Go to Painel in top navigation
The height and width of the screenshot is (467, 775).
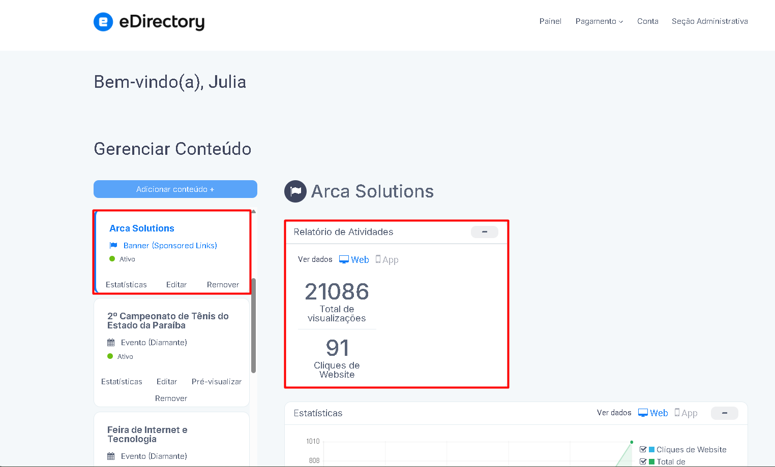pyautogui.click(x=550, y=21)
